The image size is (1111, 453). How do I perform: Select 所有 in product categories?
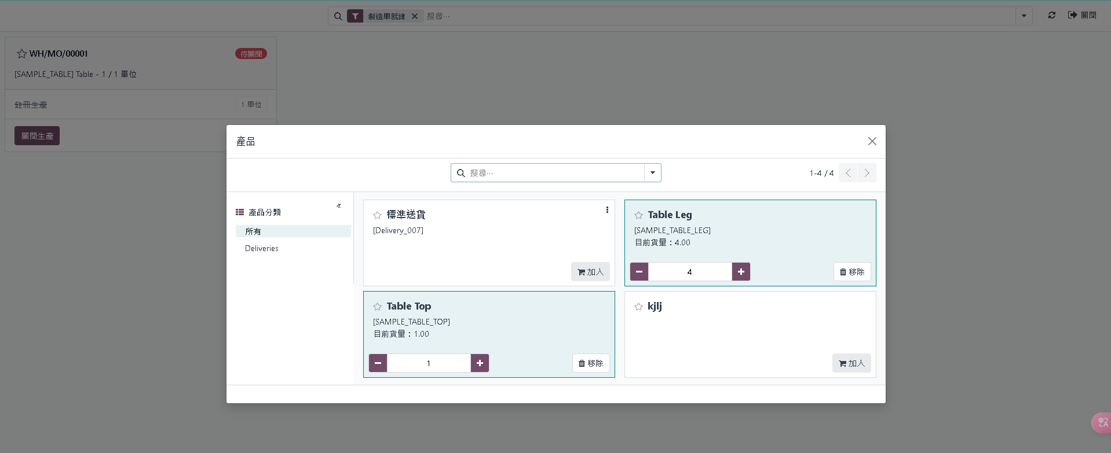[253, 231]
